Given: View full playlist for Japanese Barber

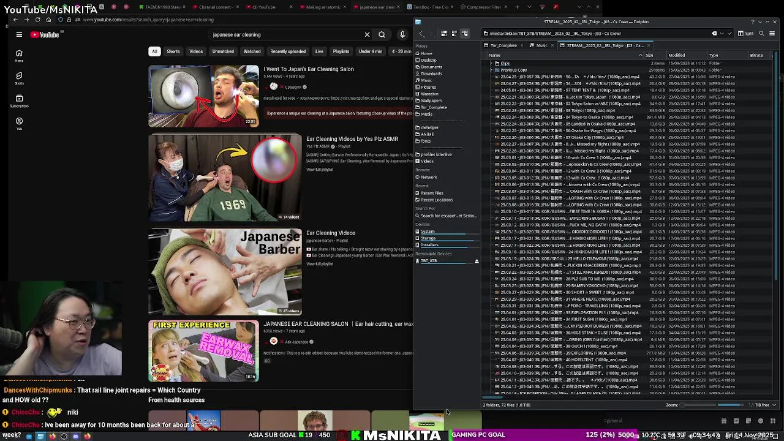Looking at the screenshot, I should pyautogui.click(x=320, y=264).
